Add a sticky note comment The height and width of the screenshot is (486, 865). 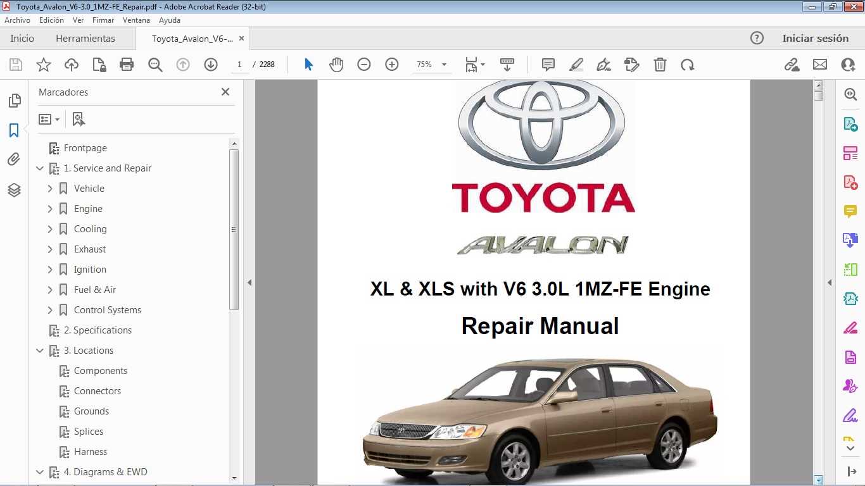548,65
